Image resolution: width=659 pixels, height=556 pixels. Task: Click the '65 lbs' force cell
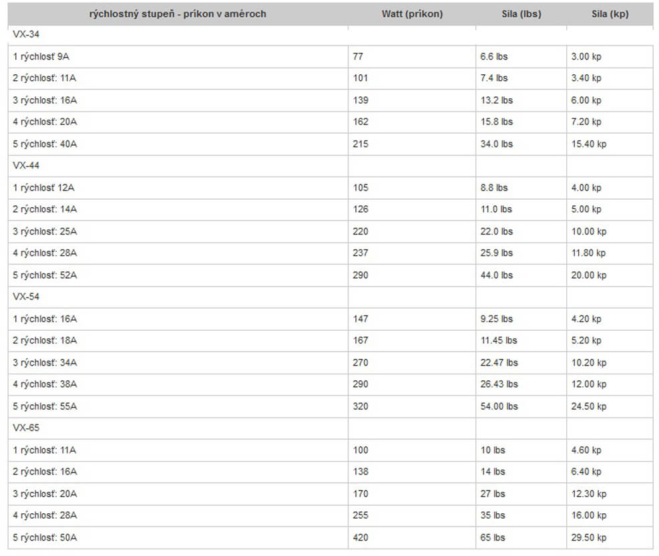(493, 537)
